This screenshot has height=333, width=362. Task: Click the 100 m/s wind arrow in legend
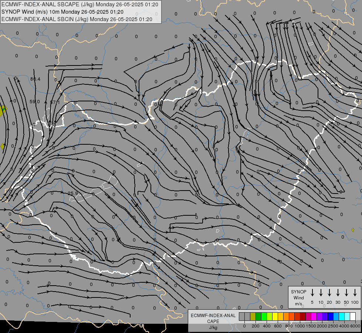click(x=355, y=293)
